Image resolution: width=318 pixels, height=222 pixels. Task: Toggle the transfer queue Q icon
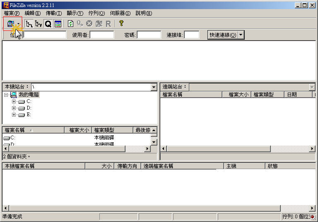[48, 24]
